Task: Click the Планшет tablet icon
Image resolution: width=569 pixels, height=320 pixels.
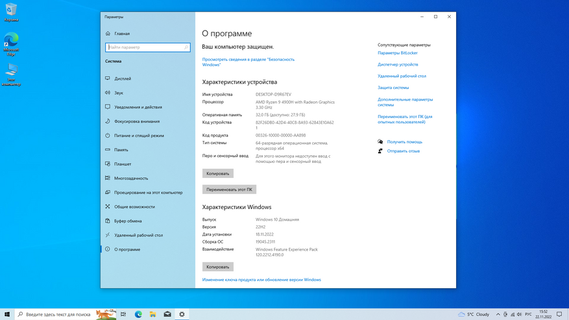Action: (108, 164)
